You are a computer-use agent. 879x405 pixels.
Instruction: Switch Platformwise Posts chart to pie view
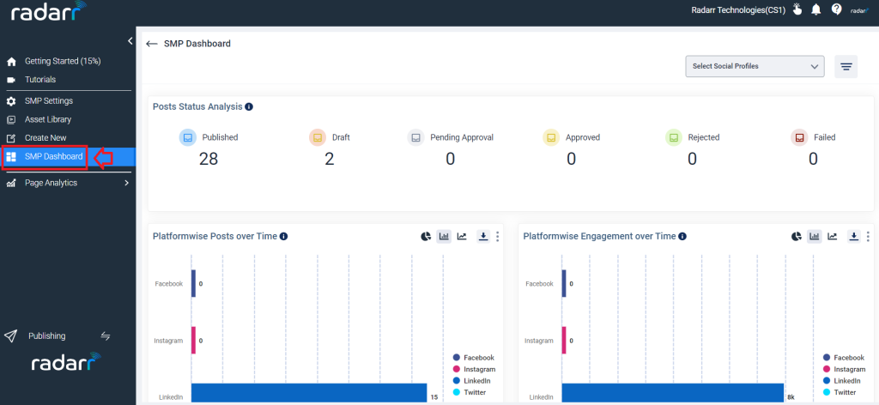point(426,236)
